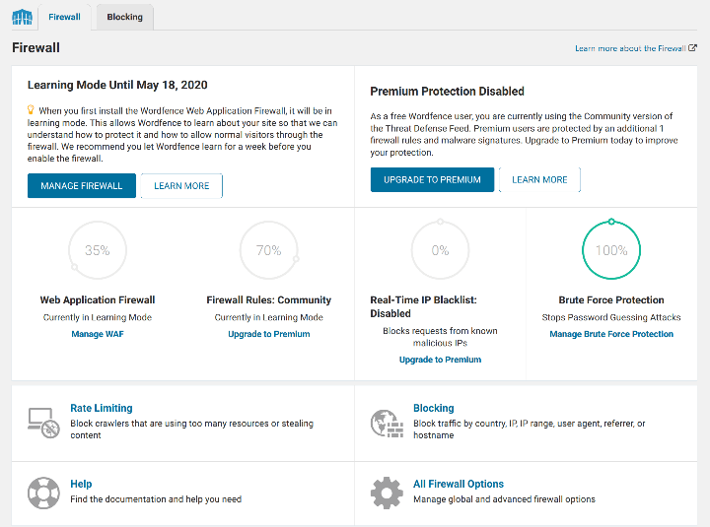Click the Help lifebuoy icon
This screenshot has width=710, height=527.
40,492
